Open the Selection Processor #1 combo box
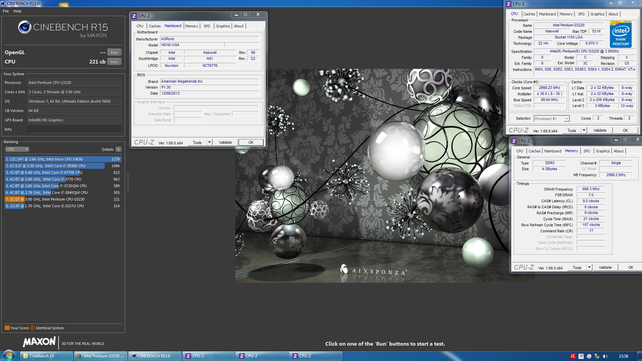Viewport: 642px width, 361px height. point(551,119)
